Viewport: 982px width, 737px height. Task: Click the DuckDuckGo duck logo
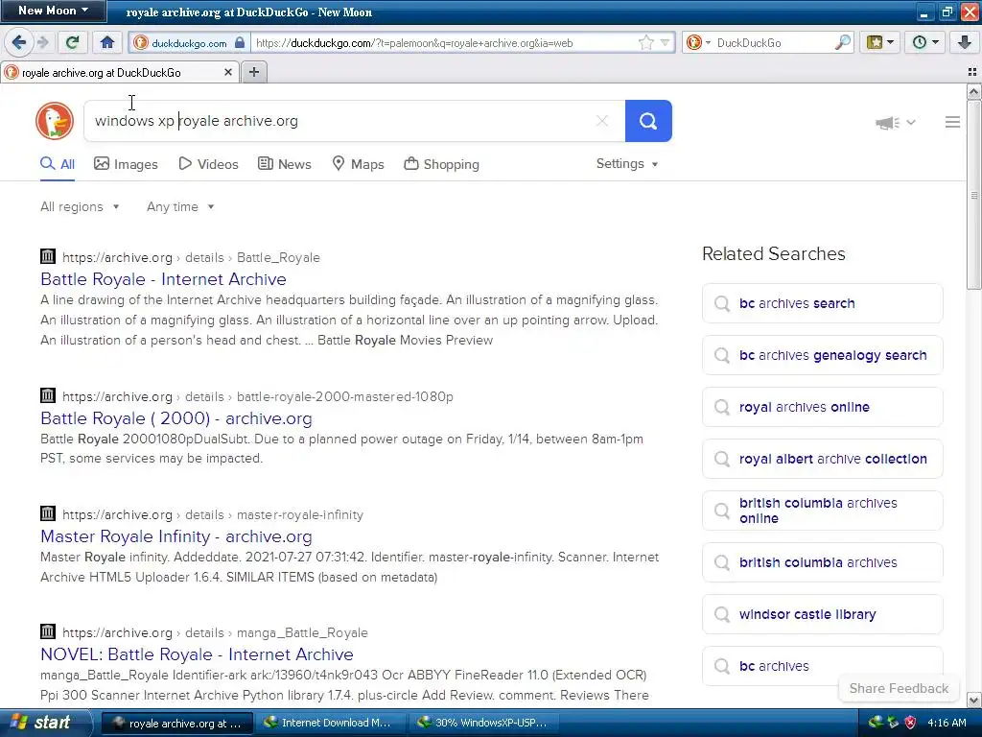coord(55,121)
